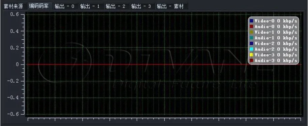
Task: Select the Video-1 legend color square
Action: 251,32
